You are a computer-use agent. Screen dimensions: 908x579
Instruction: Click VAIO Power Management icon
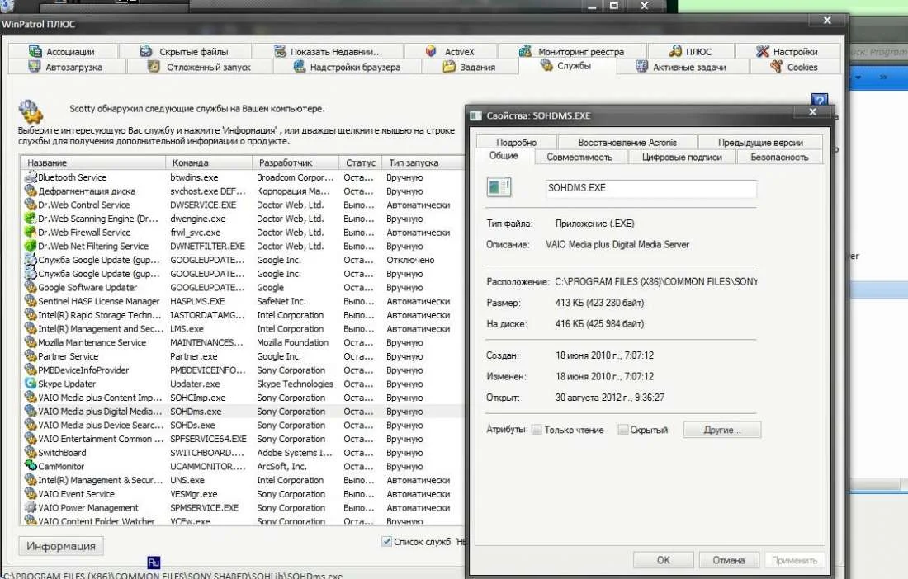pyautogui.click(x=31, y=508)
